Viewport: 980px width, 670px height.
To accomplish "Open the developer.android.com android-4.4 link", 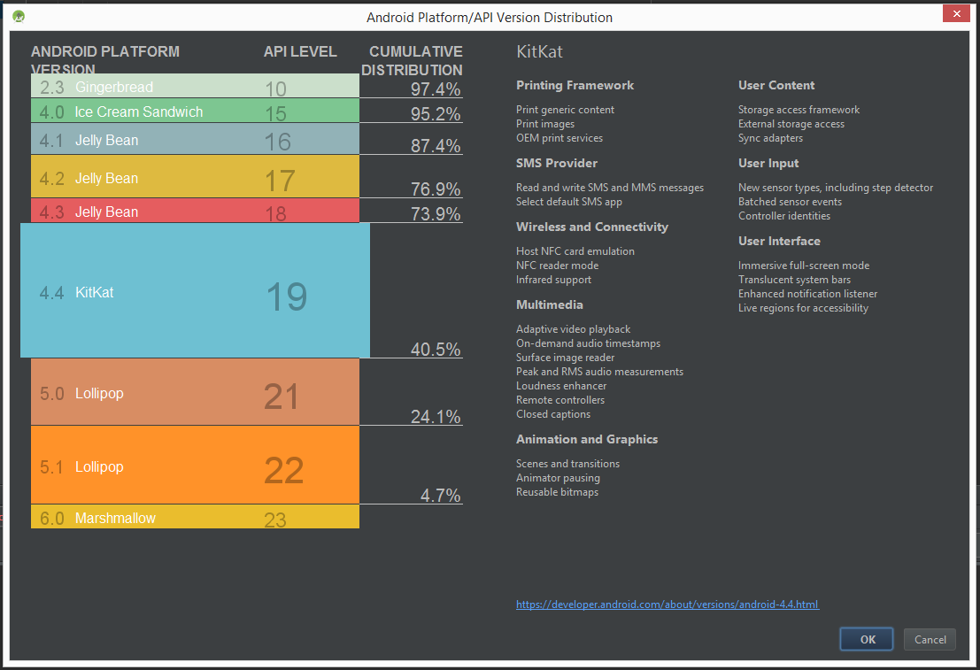I will (x=667, y=605).
